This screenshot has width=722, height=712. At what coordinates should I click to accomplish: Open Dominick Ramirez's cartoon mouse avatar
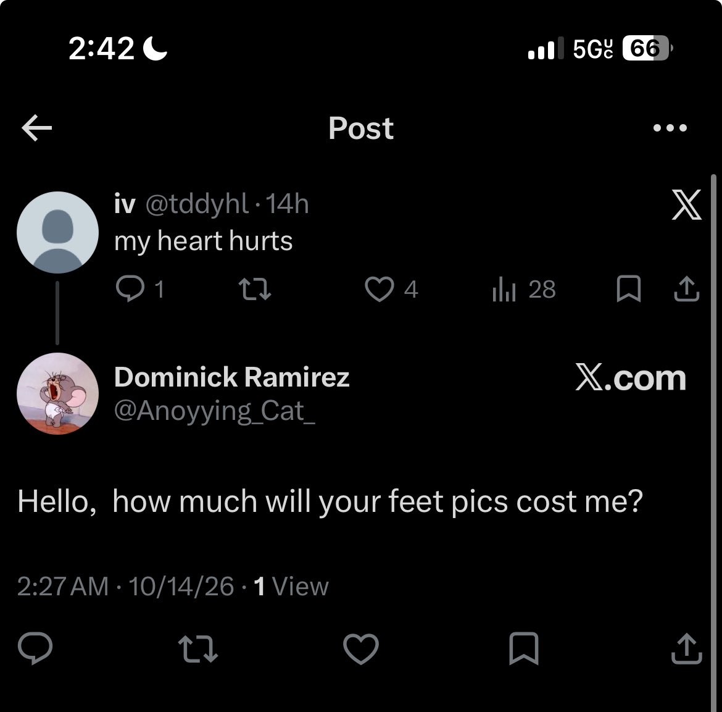pos(57,393)
